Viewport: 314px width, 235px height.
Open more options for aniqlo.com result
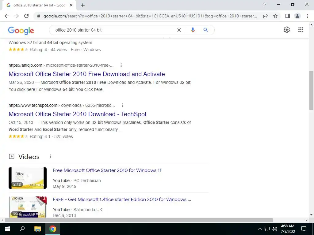click(x=121, y=65)
